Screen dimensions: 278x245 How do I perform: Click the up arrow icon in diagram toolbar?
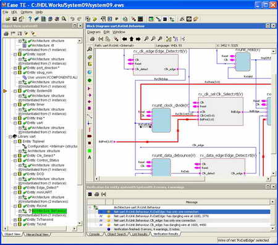point(132,39)
